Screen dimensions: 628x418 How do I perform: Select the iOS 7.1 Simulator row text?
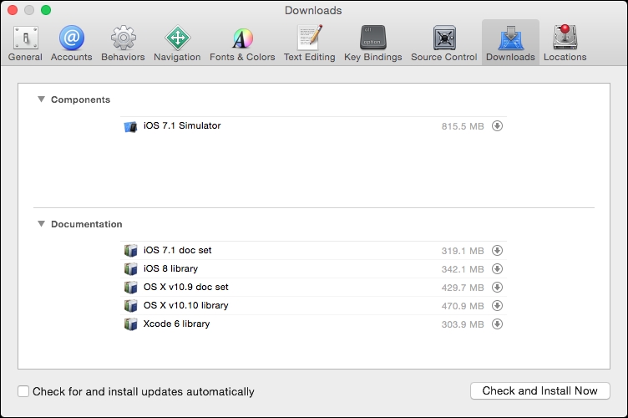[x=182, y=126]
